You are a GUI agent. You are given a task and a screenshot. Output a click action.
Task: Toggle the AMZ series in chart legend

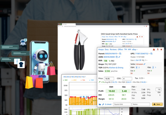(75, 80)
